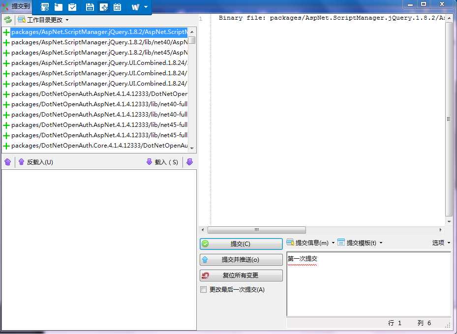Open the 选项 options dropdown
Viewport: 457px width, 334px height.
point(441,243)
